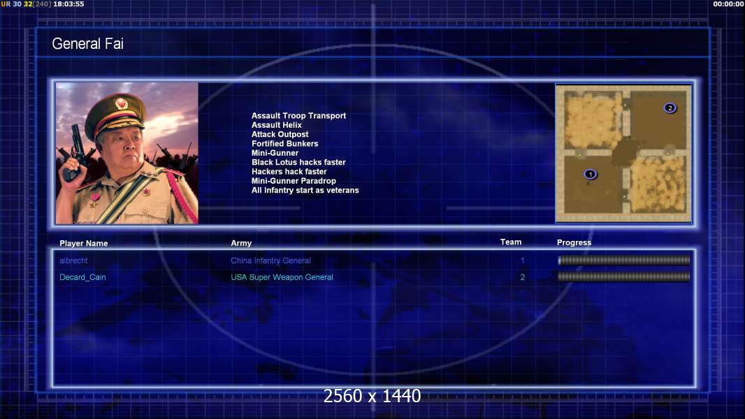
Task: Click start position marker 2 on minimap
Action: click(670, 108)
